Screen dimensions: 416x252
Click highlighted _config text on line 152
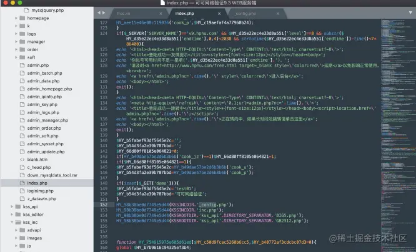[208, 205]
